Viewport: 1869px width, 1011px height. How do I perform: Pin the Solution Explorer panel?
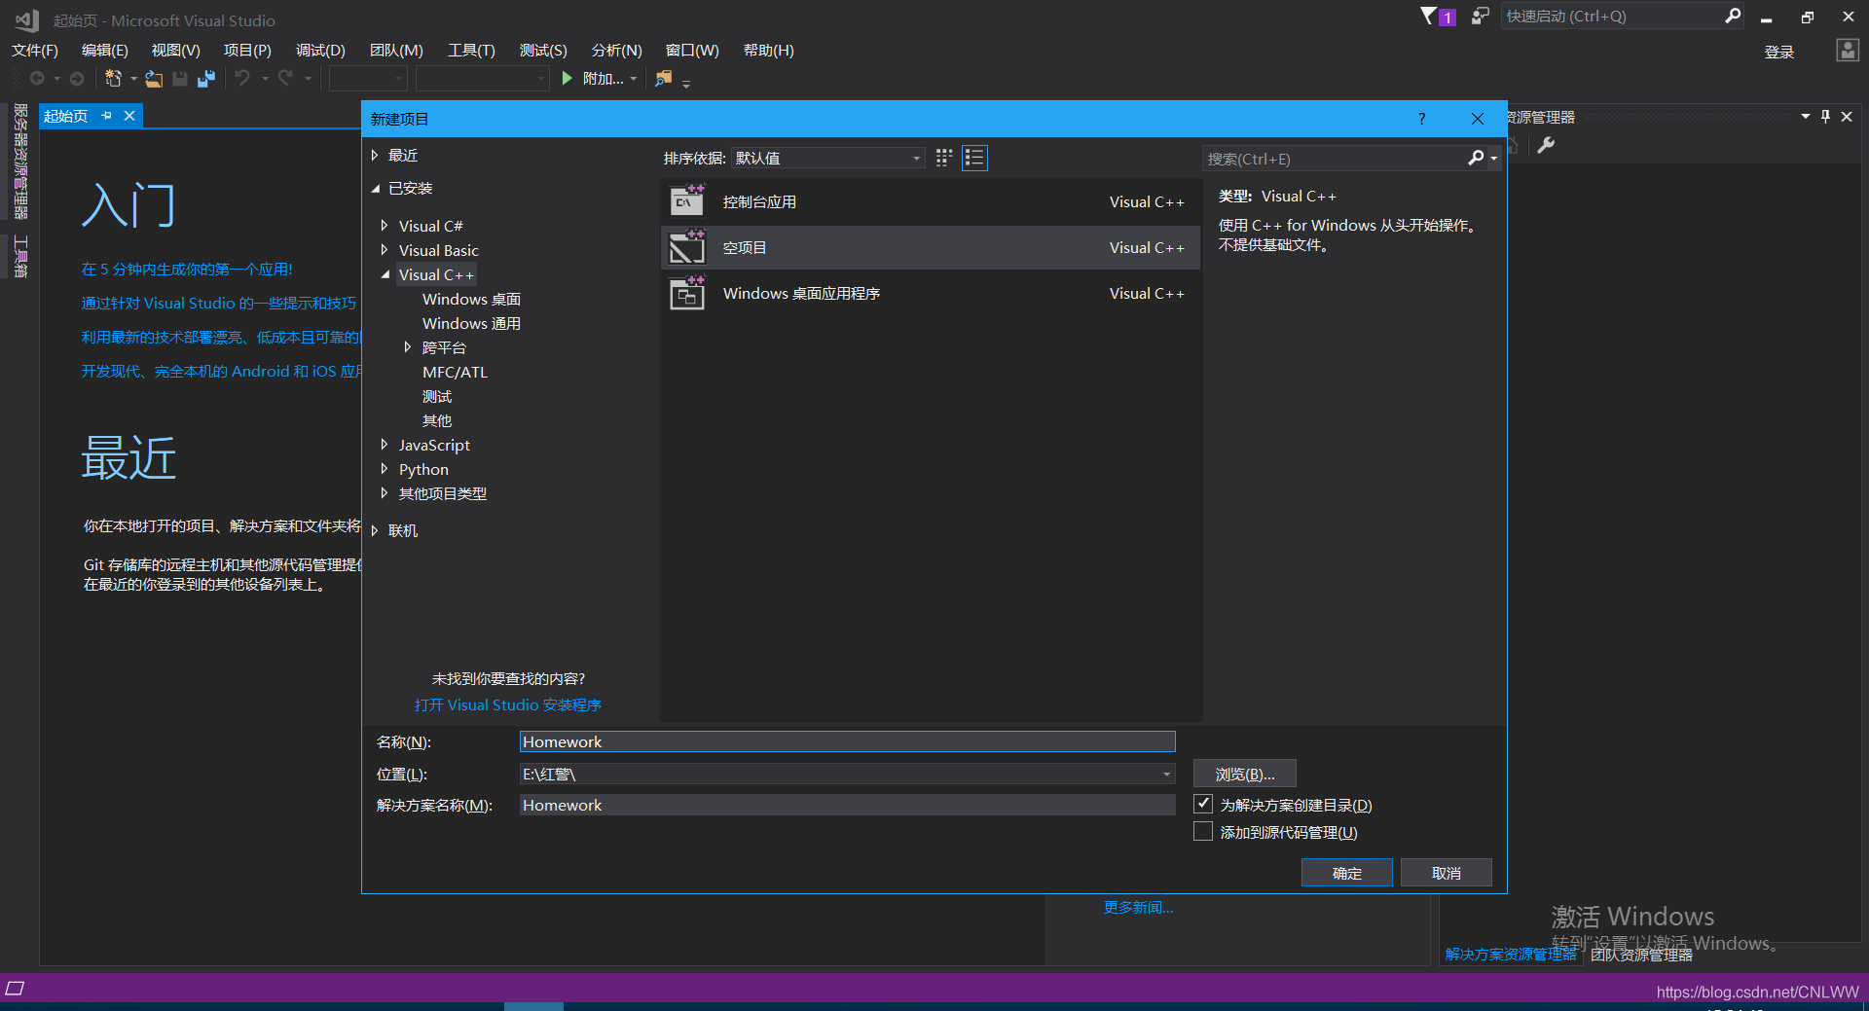(x=1825, y=117)
